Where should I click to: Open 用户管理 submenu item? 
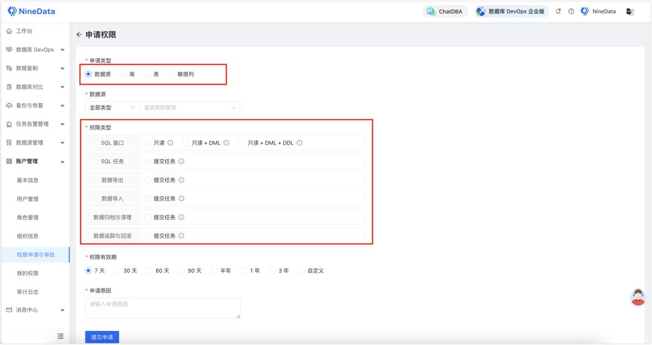(x=28, y=199)
